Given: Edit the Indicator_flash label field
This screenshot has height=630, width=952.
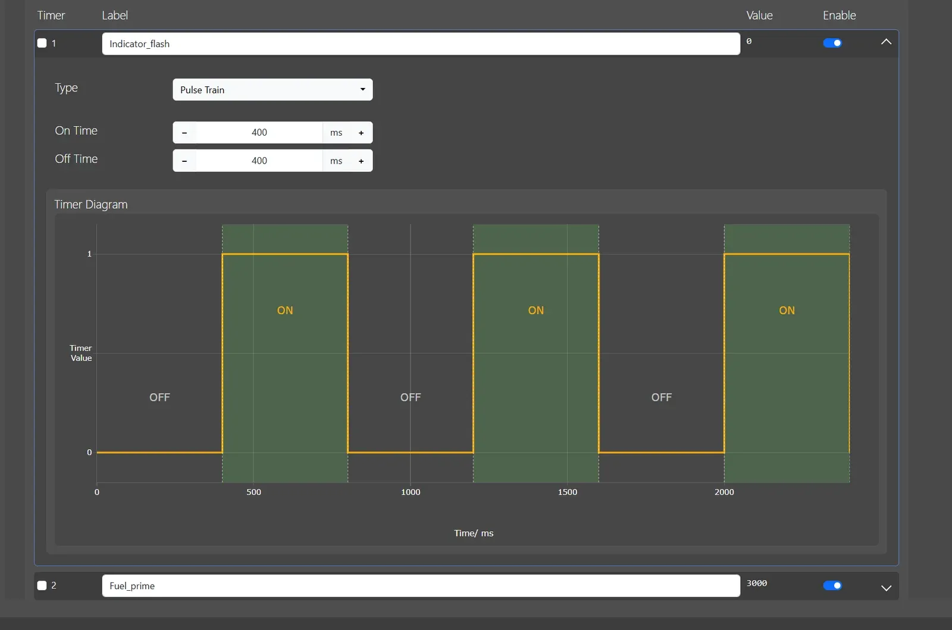Looking at the screenshot, I should click(x=421, y=43).
